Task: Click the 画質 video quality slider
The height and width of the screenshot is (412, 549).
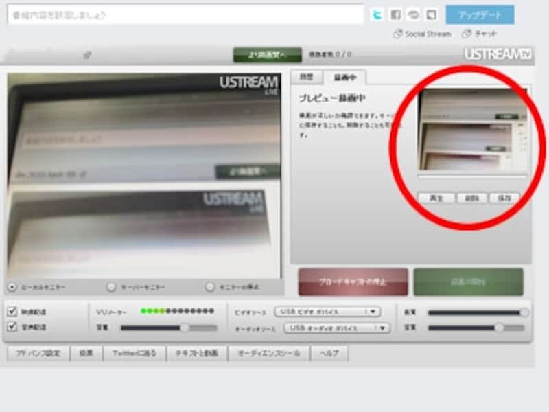Action: tap(478, 312)
